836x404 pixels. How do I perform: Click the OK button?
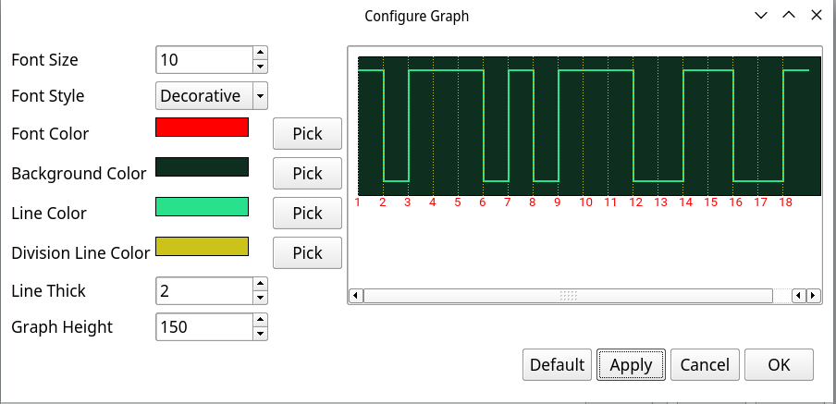779,365
